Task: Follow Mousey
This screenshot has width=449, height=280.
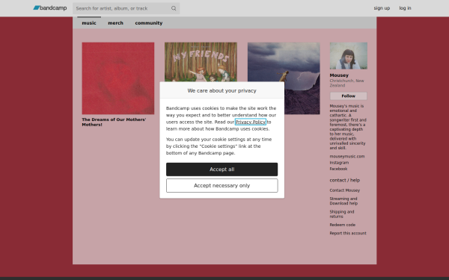Action: [x=348, y=96]
